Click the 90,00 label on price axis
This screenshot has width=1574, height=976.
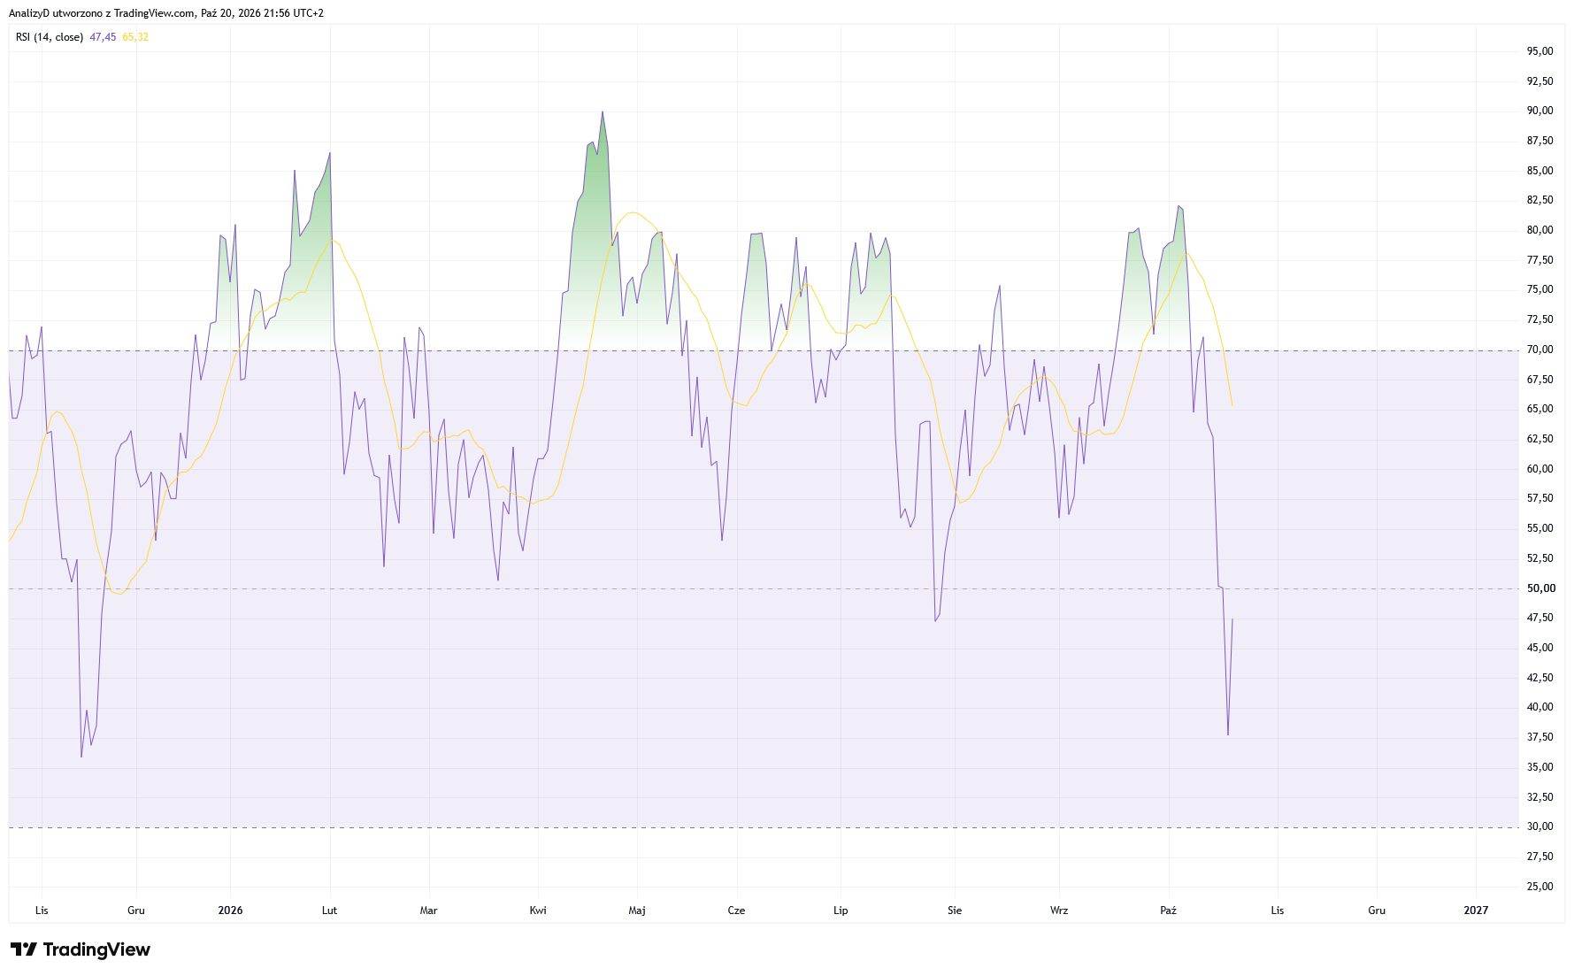click(x=1540, y=111)
